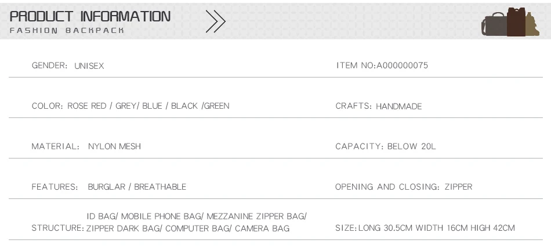Click the COLOR row listing ROSE RED
Viewport: 551px width, 247px height.
pyautogui.click(x=130, y=106)
